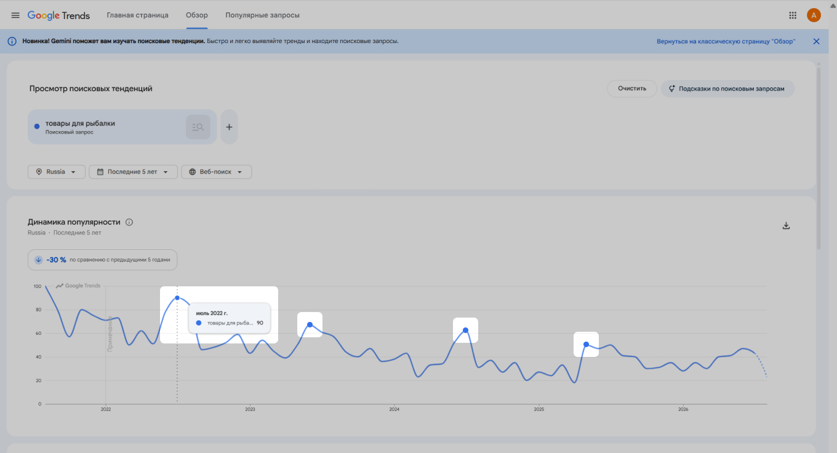
Task: Show info about Динамика популярности
Action: pos(129,222)
